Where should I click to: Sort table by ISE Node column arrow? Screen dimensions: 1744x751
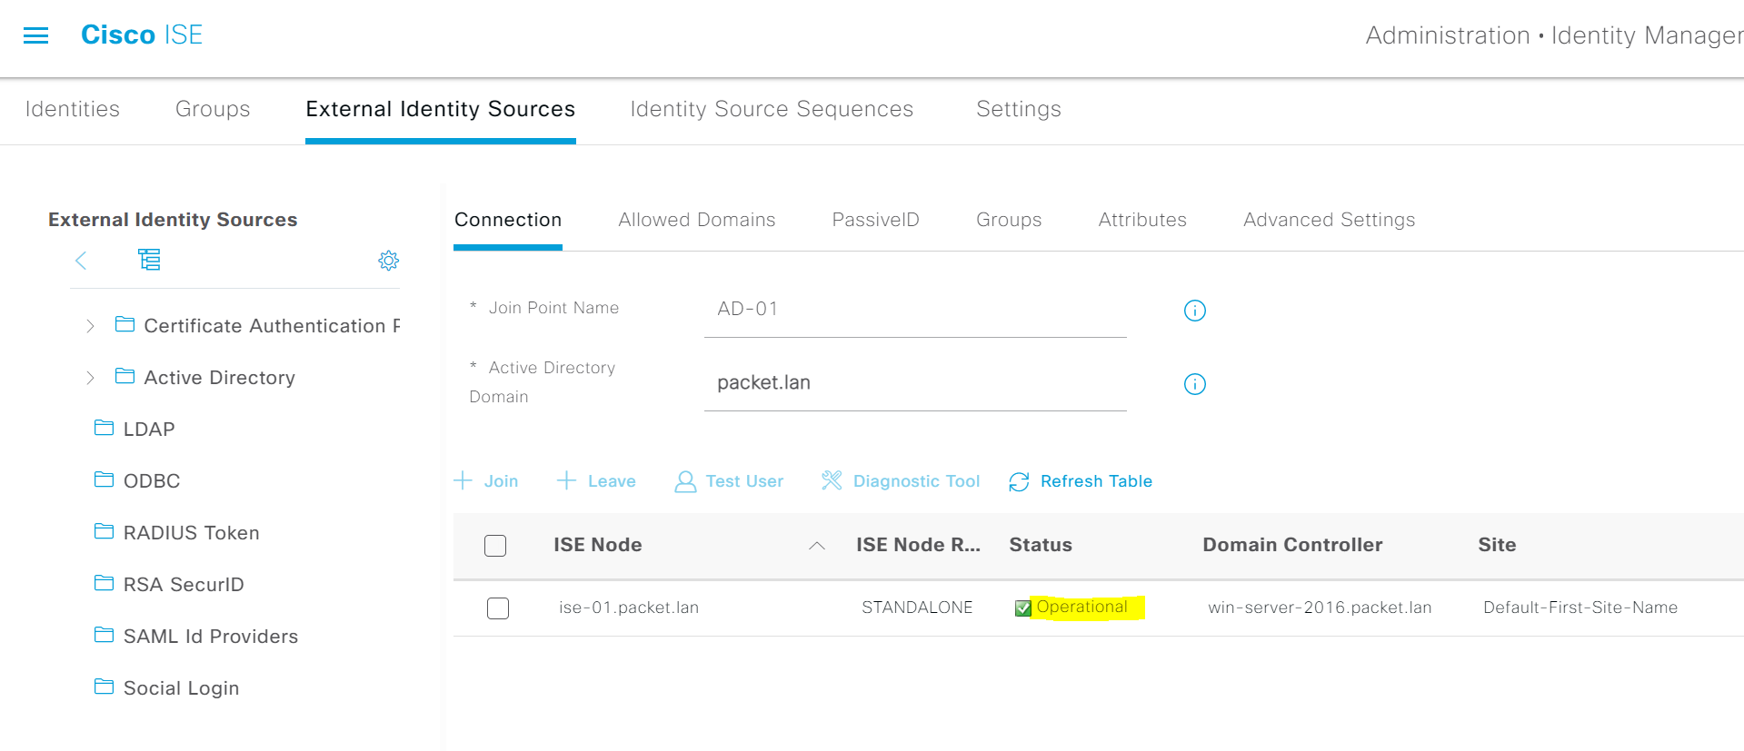(x=816, y=546)
